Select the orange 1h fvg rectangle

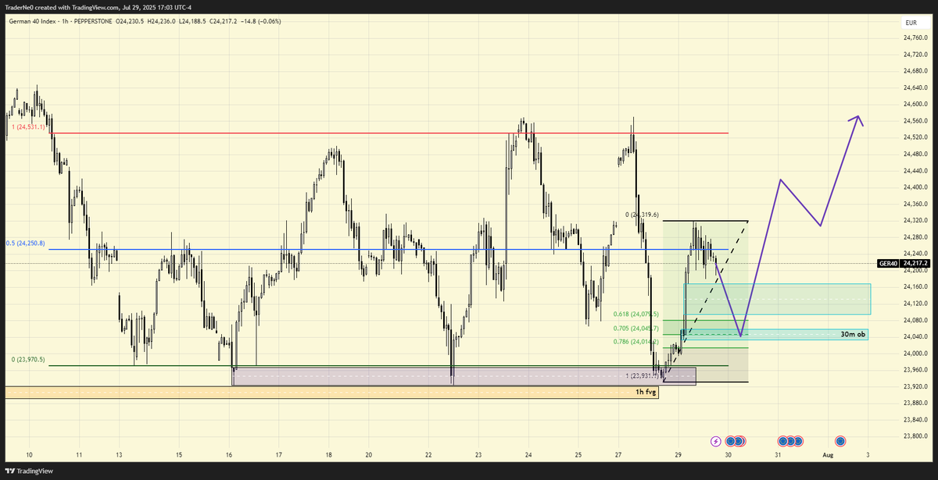click(x=332, y=393)
